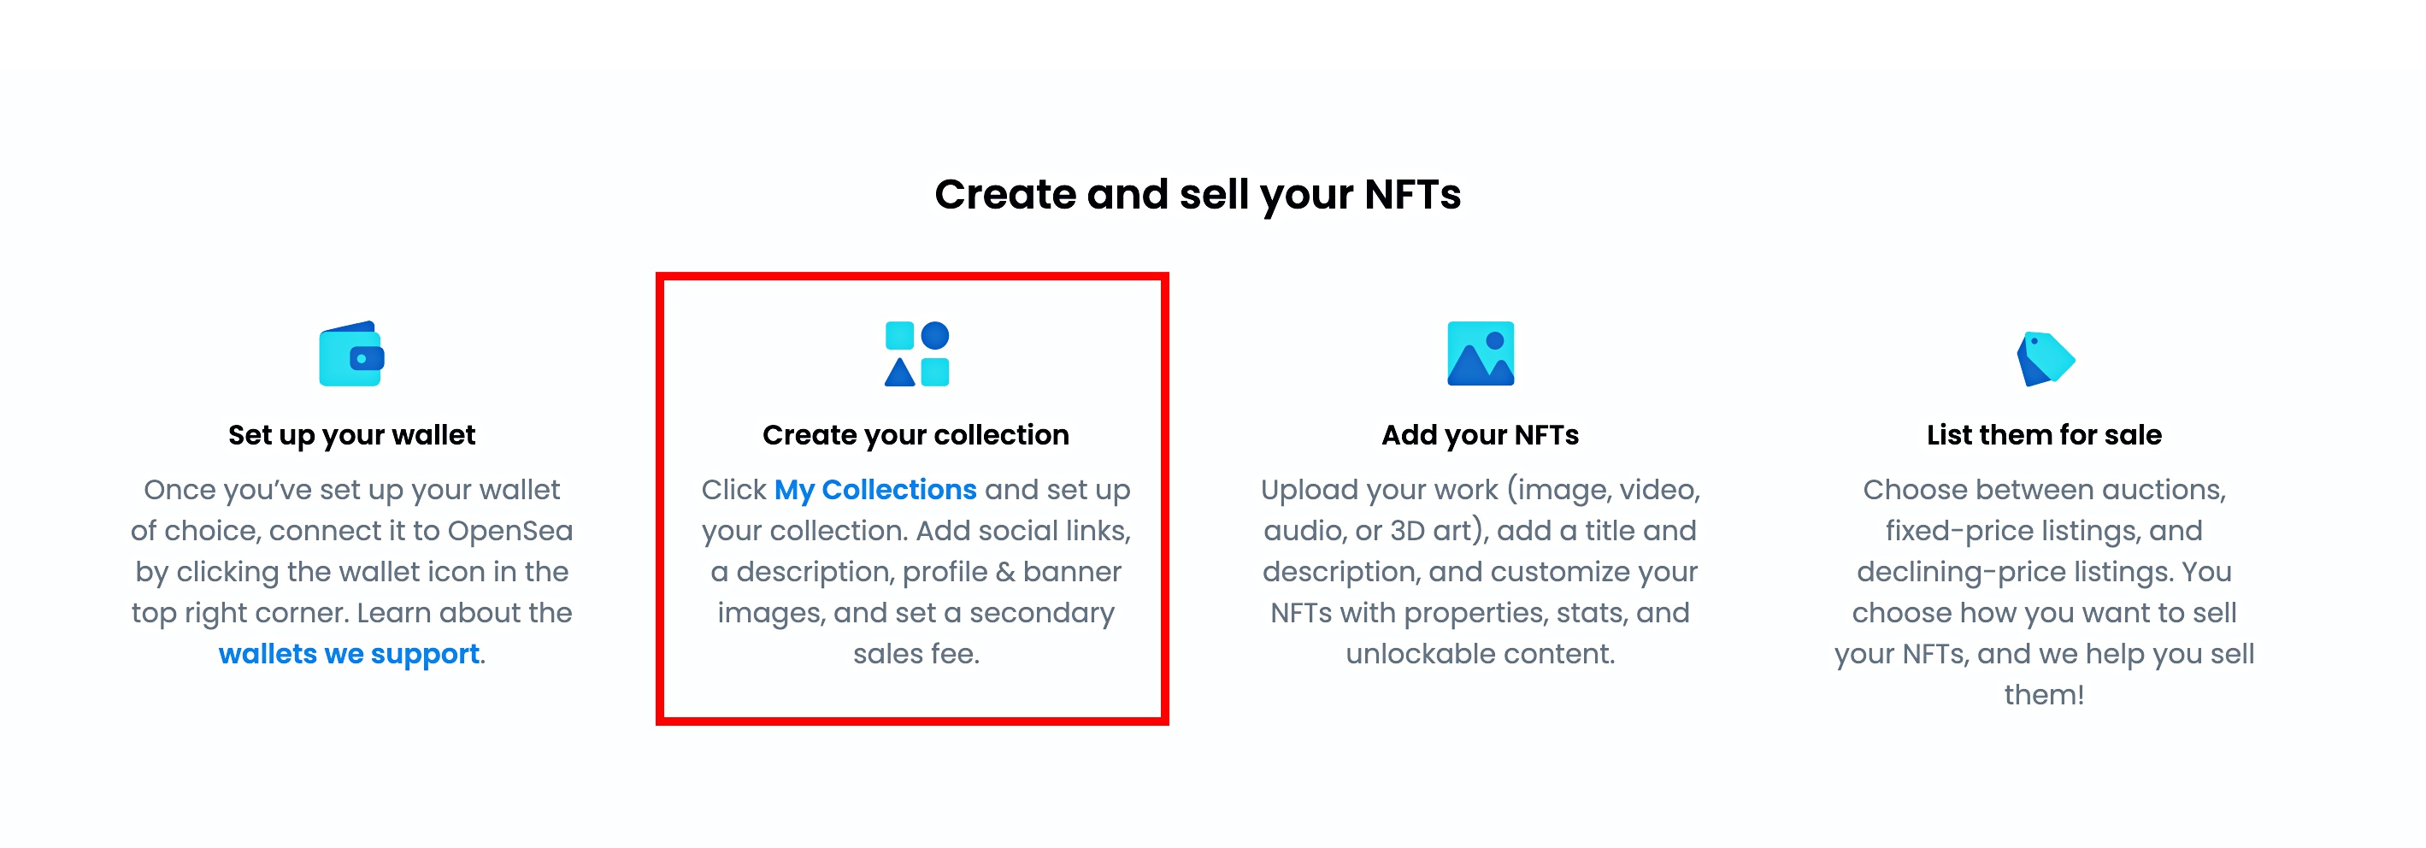This screenshot has height=848, width=2426.
Task: Click the 'unlockable content.' text
Action: point(1480,654)
